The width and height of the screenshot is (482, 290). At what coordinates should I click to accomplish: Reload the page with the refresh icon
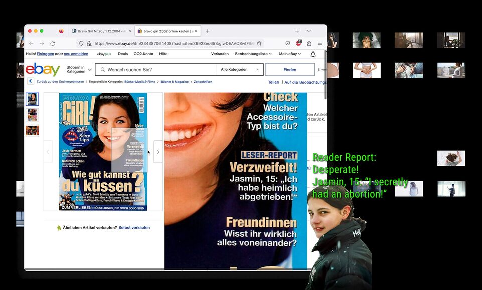coord(53,43)
